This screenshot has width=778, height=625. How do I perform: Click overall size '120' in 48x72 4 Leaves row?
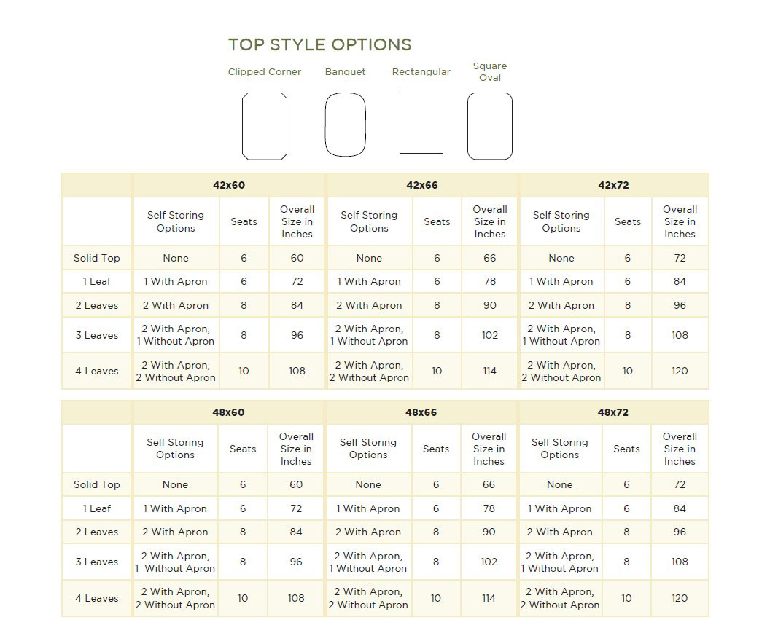coord(680,598)
